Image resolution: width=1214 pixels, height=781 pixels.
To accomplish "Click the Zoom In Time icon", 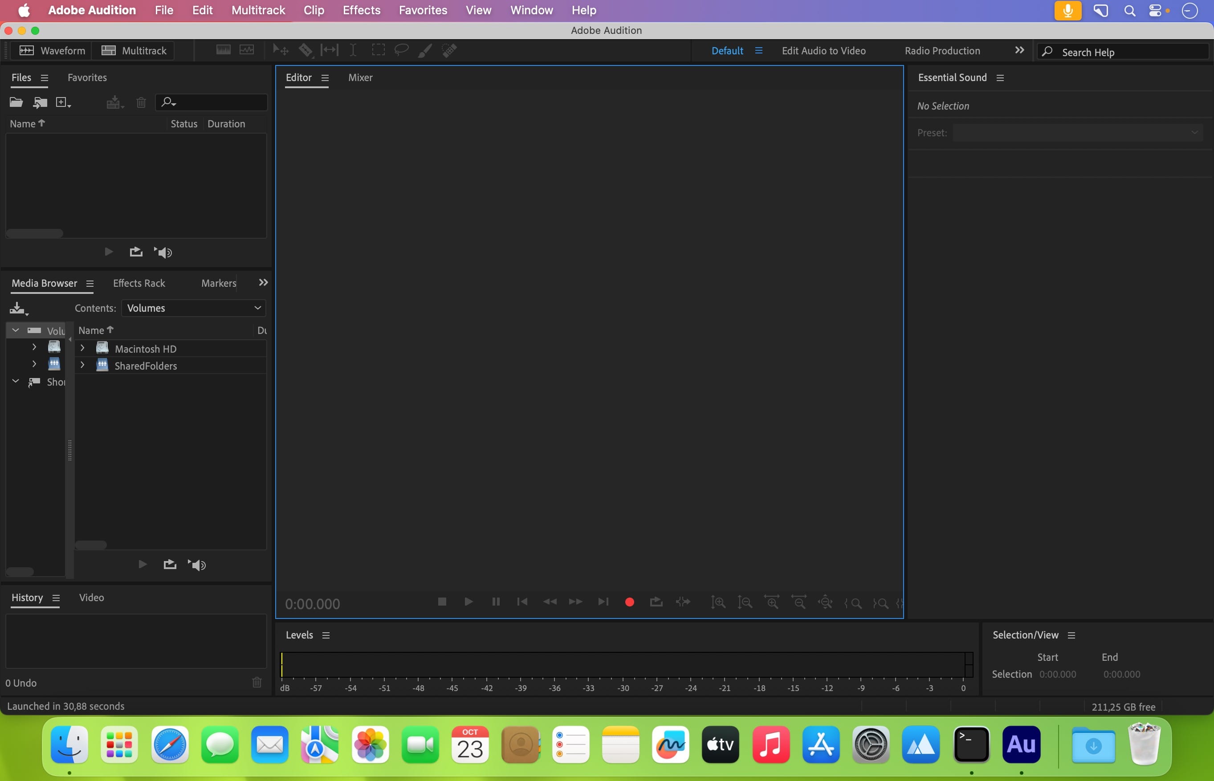I will [x=772, y=602].
